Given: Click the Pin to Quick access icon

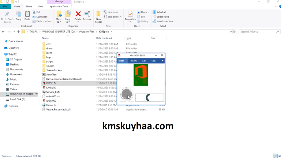Looking at the screenshot, I should 7,14.
